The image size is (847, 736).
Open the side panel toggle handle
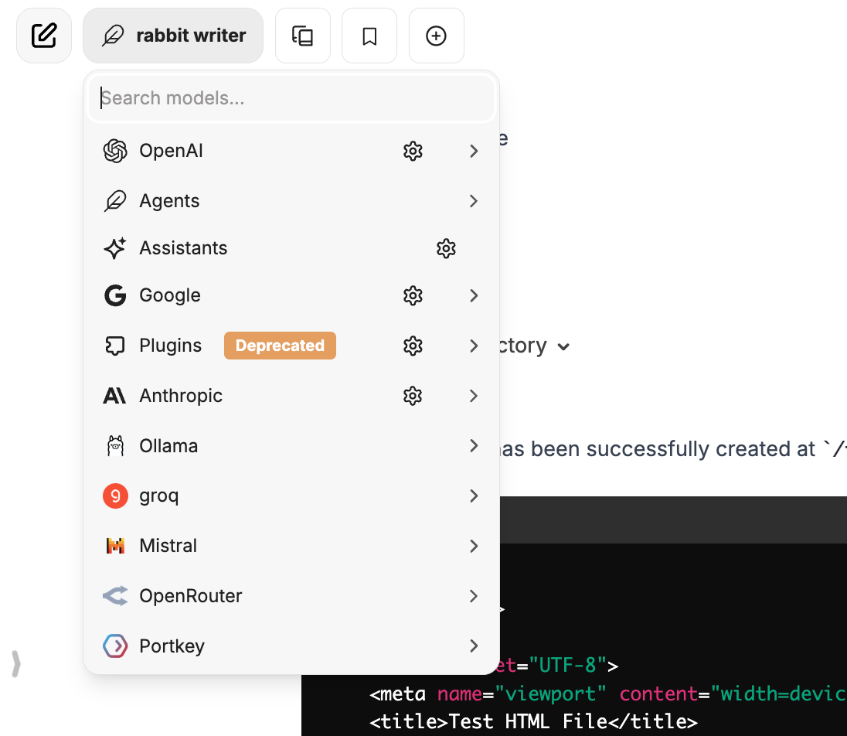(x=15, y=663)
